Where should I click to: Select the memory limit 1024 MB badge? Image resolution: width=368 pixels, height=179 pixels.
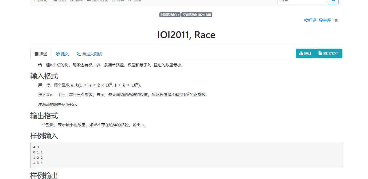pos(197,15)
